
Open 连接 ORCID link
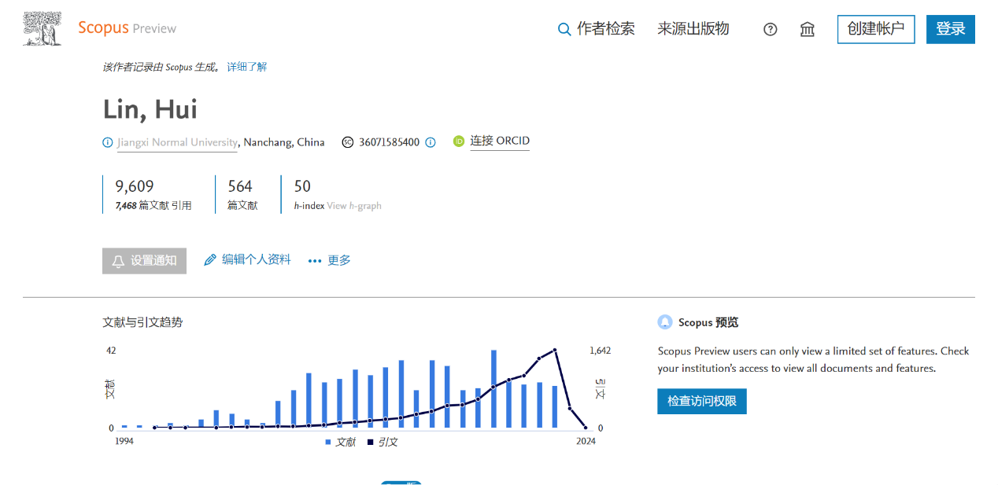click(500, 141)
